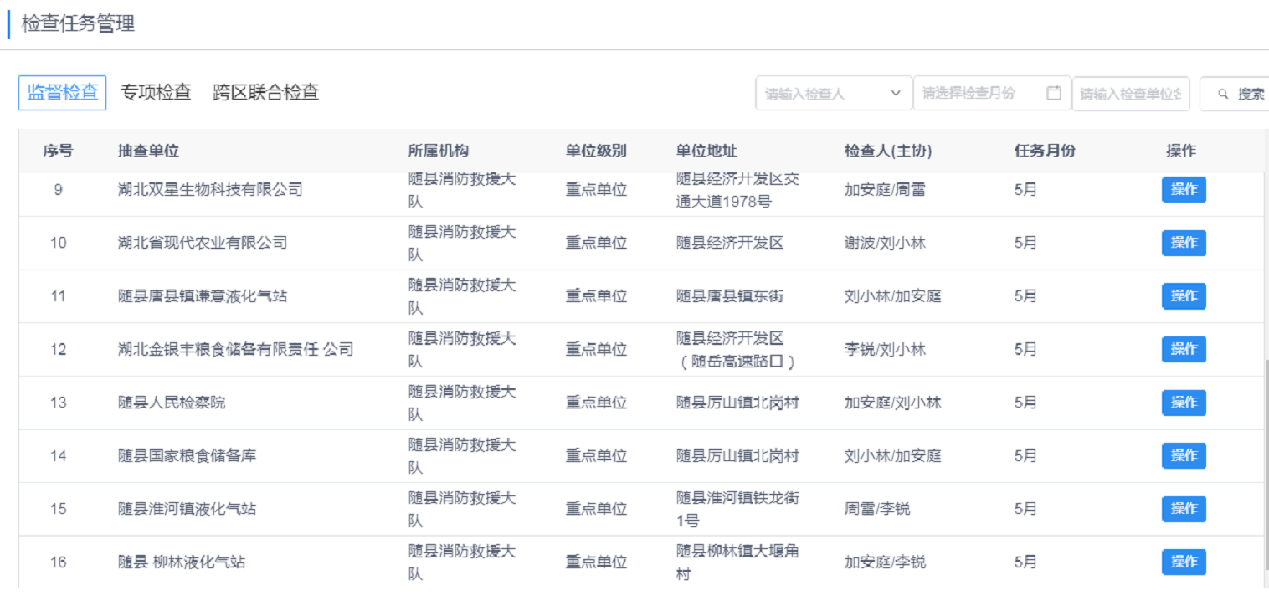Click the calendar icon in month picker
Viewport: 1269px width, 611px height.
pos(1054,93)
